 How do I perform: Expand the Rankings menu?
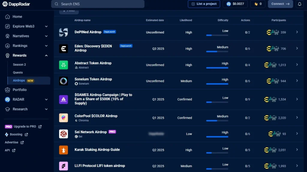point(46,46)
